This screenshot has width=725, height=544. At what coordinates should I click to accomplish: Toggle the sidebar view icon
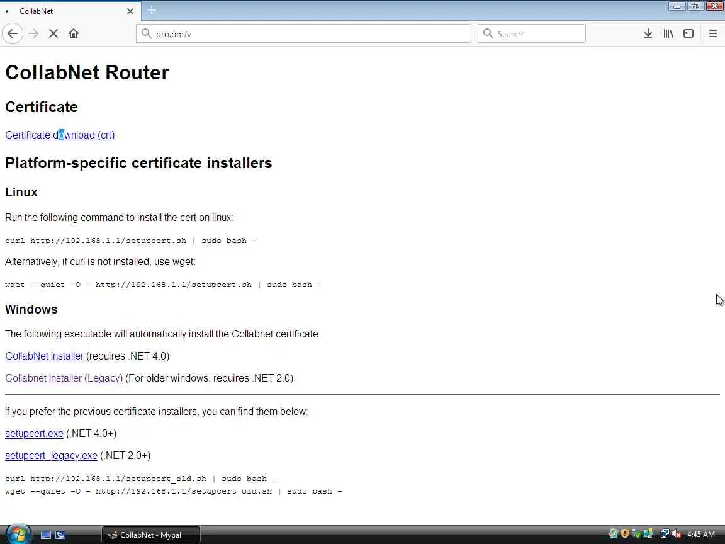coord(688,34)
